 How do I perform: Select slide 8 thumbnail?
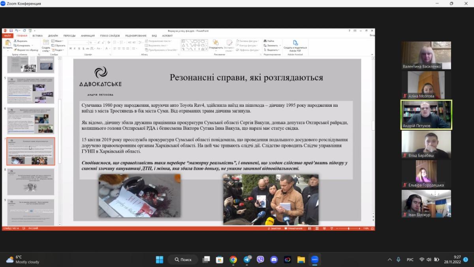pos(30,182)
